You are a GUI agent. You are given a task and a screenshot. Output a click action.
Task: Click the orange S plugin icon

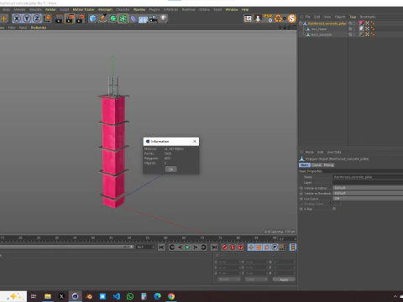point(292,18)
